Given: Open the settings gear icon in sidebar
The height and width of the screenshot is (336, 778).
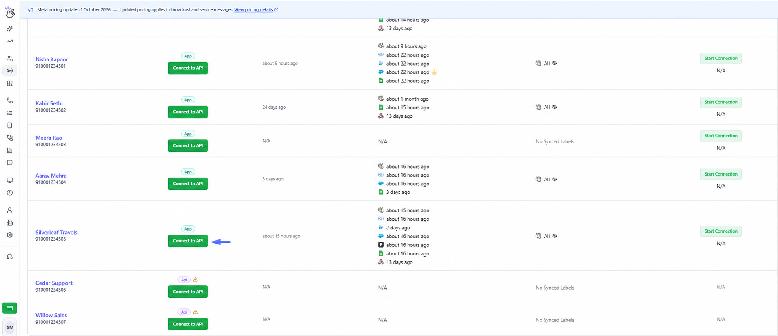Looking at the screenshot, I should click(10, 235).
